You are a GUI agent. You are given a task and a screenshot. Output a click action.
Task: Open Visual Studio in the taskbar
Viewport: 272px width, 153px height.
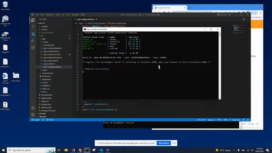pyautogui.click(x=73, y=150)
